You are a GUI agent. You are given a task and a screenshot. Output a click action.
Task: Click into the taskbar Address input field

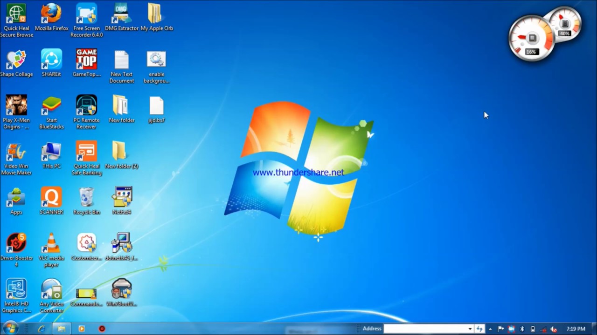click(425, 328)
